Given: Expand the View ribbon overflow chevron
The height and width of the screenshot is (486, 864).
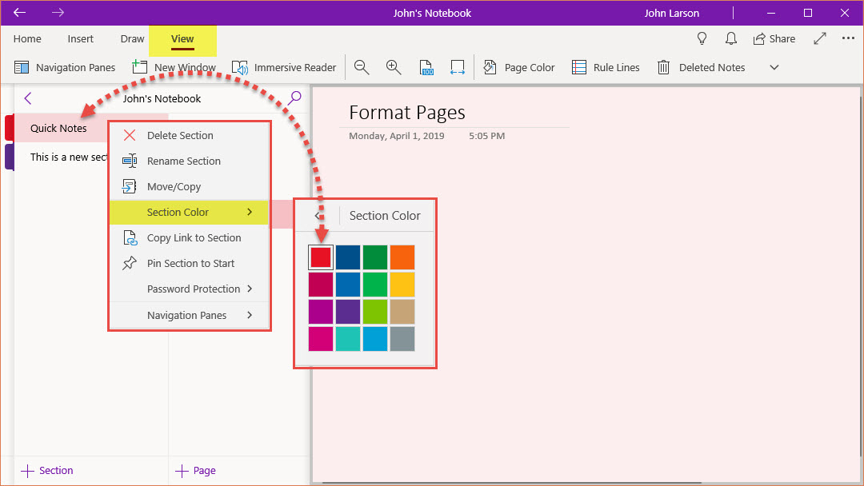Looking at the screenshot, I should [x=774, y=68].
